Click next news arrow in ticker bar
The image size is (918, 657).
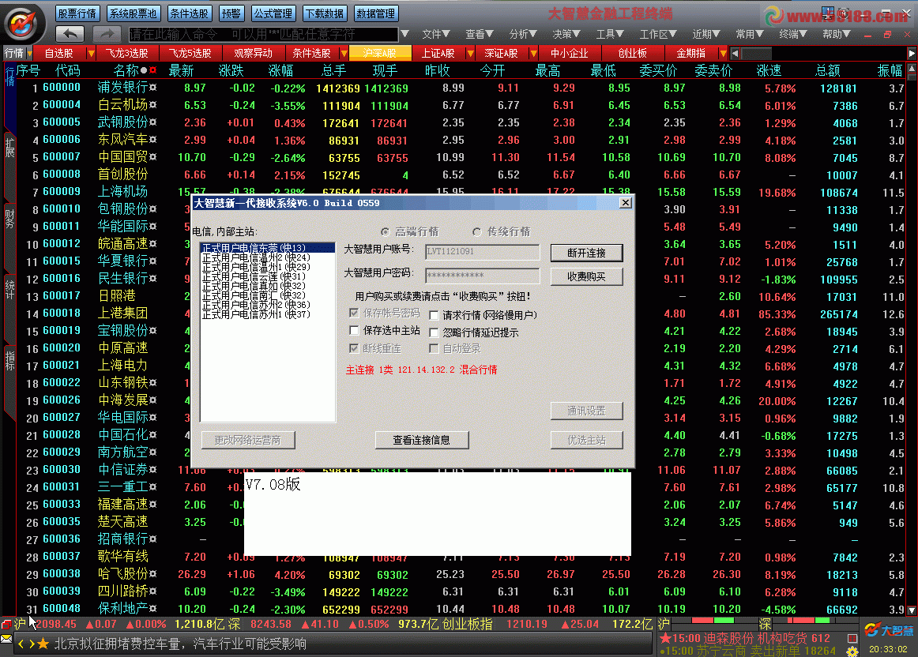tap(31, 644)
